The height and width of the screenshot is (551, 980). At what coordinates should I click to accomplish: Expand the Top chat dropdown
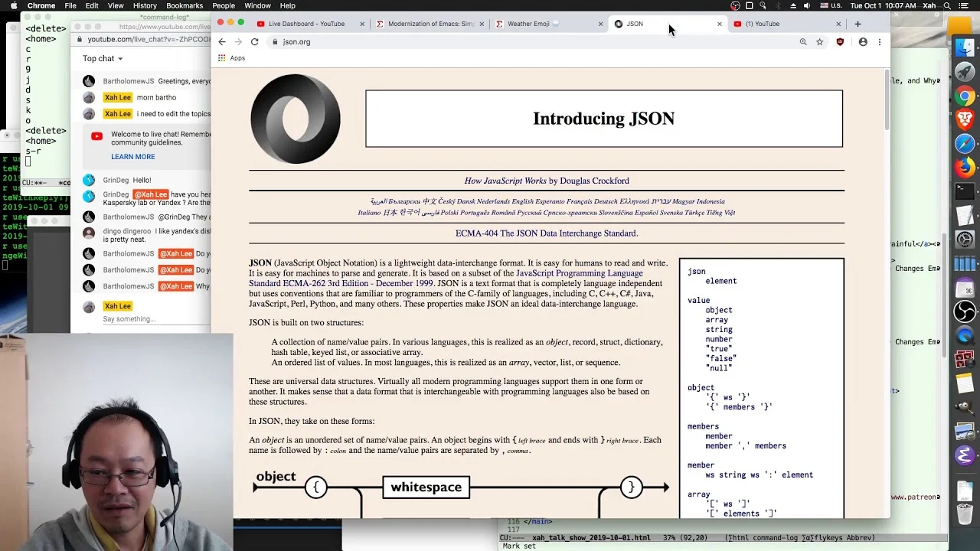point(103,58)
